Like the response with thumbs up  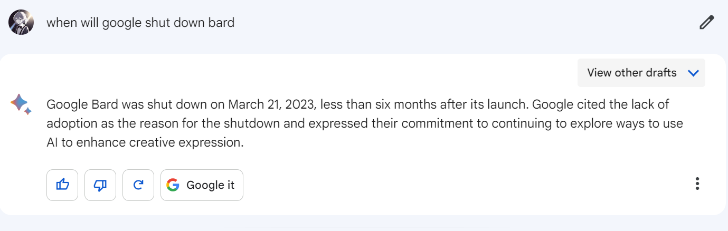pos(62,185)
